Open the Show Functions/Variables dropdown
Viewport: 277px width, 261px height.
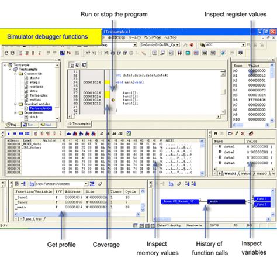(x=86, y=184)
